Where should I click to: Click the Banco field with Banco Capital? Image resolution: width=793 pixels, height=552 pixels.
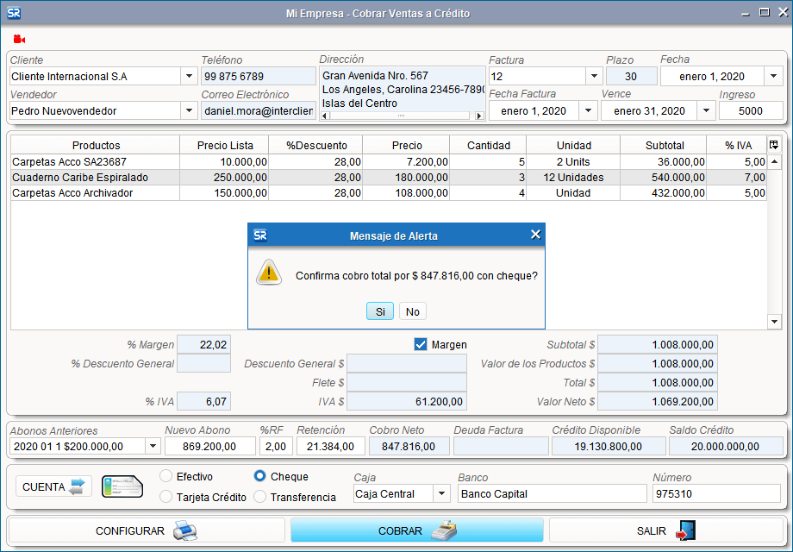(x=553, y=493)
